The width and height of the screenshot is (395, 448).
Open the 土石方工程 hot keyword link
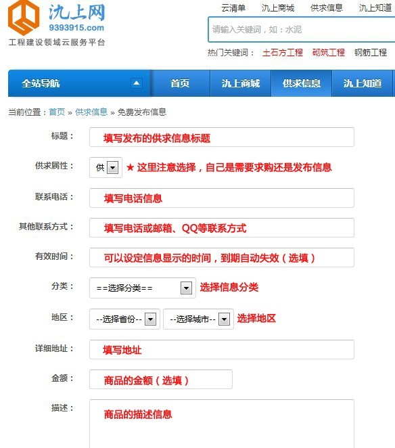pyautogui.click(x=283, y=53)
